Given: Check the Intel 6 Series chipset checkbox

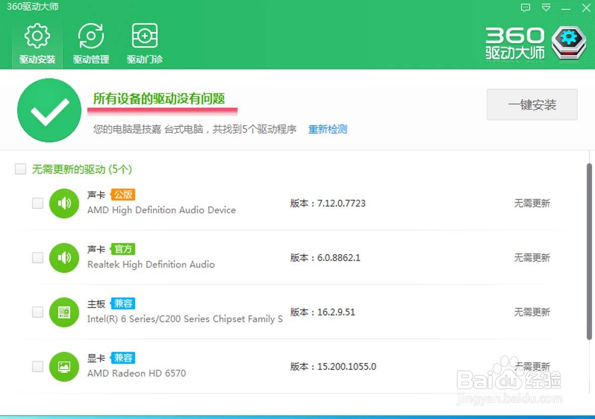Looking at the screenshot, I should [x=38, y=312].
